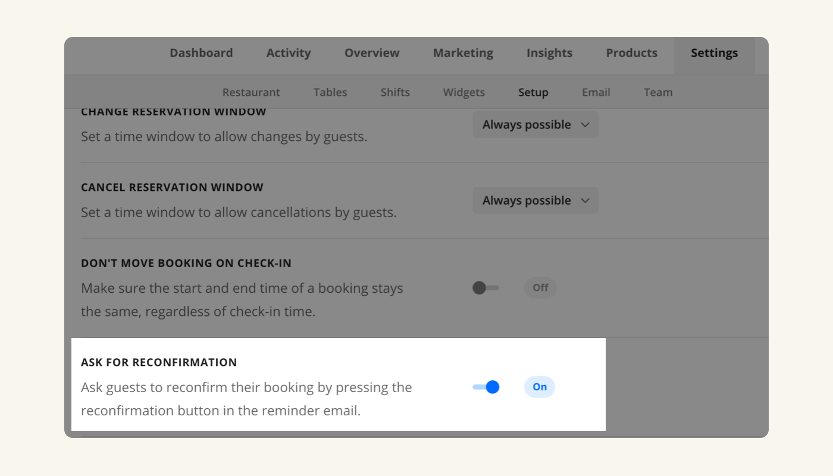Viewport: 833px width, 476px height.
Task: Open the Shifts sub-tab
Action: coord(395,92)
